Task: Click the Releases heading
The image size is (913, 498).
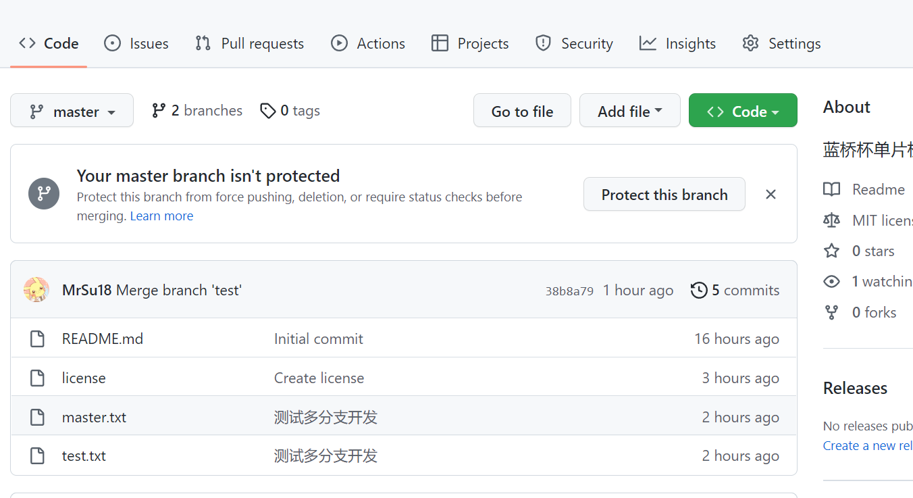Action: point(855,389)
